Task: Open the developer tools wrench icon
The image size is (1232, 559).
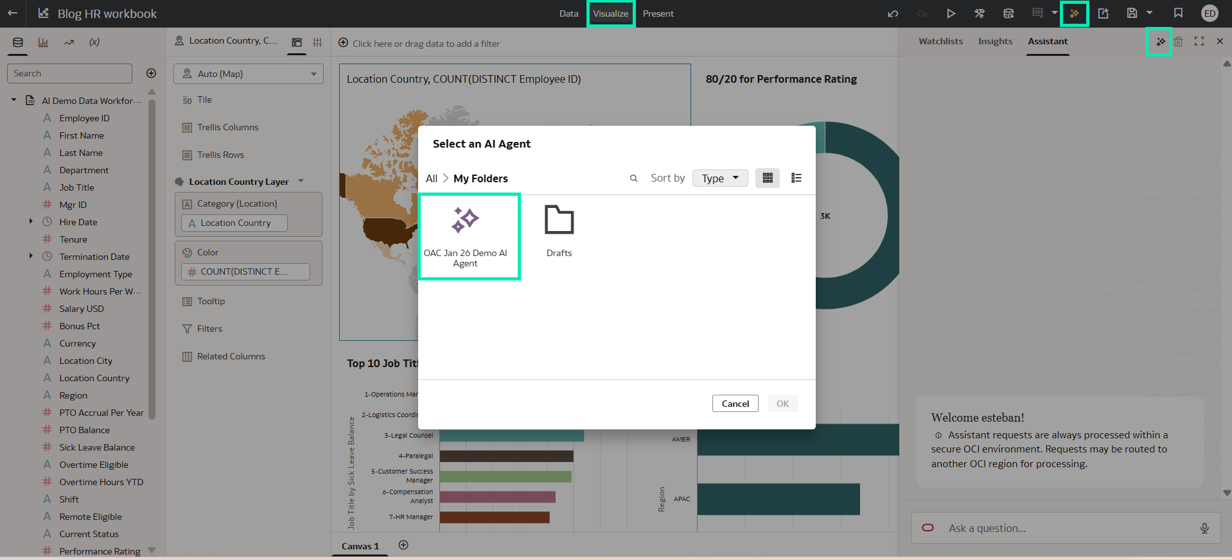Action: (980, 13)
